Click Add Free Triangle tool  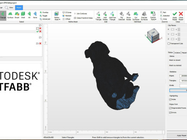point(112,16)
